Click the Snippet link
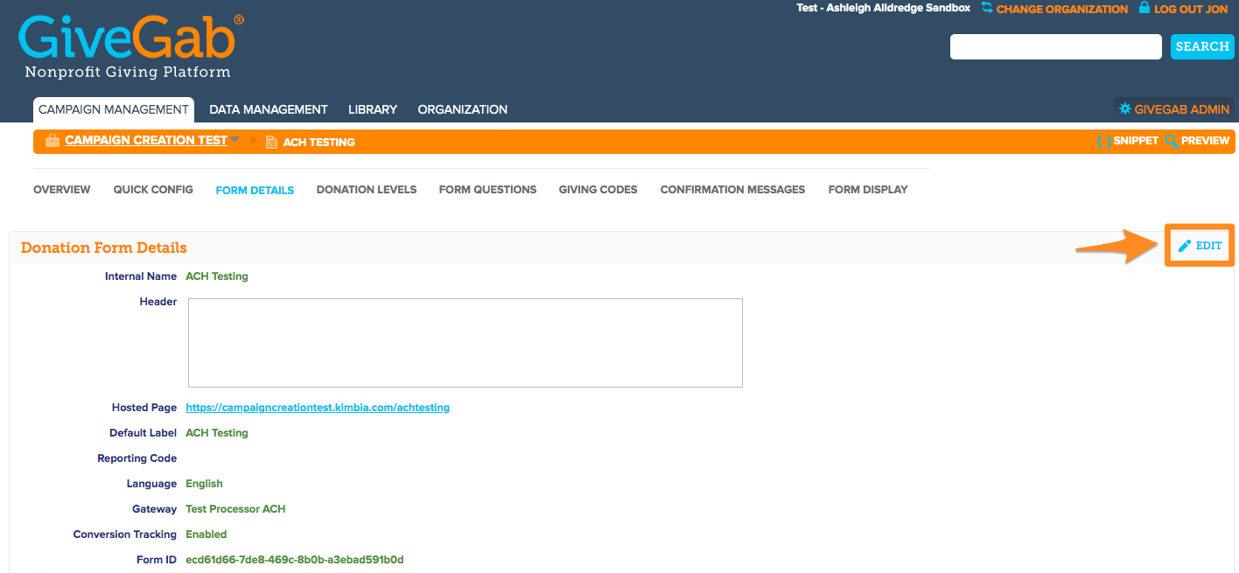The width and height of the screenshot is (1239, 573). [1136, 141]
